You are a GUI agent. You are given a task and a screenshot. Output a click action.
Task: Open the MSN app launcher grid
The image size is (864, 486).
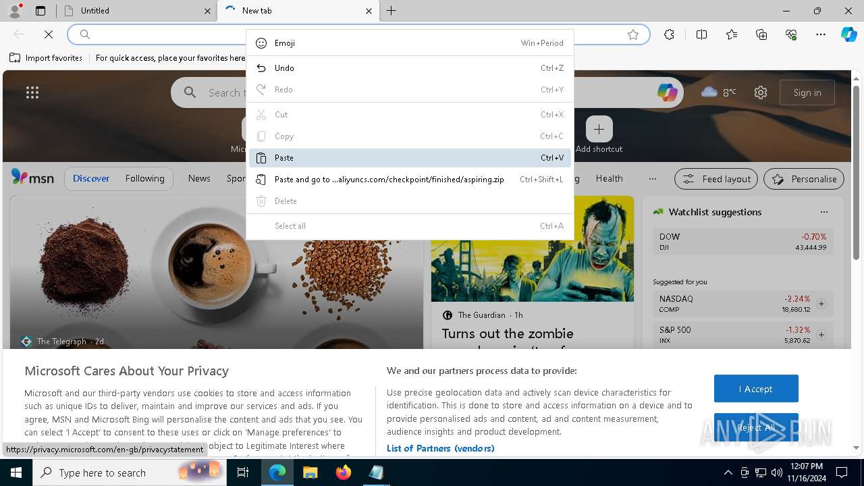point(32,92)
